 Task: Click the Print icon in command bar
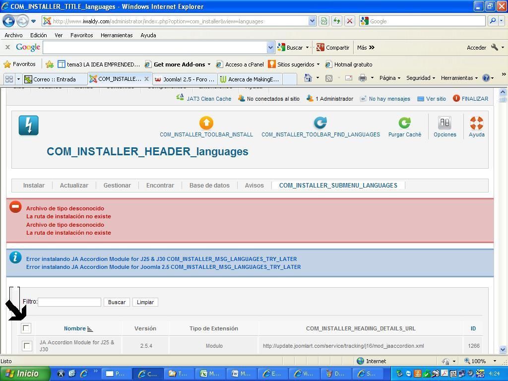(363, 78)
